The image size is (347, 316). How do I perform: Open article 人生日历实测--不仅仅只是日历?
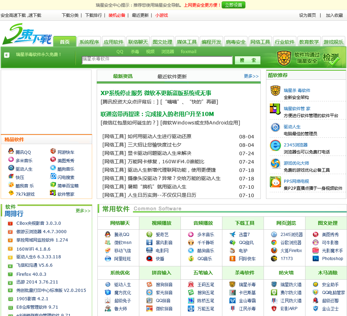coord(162,195)
